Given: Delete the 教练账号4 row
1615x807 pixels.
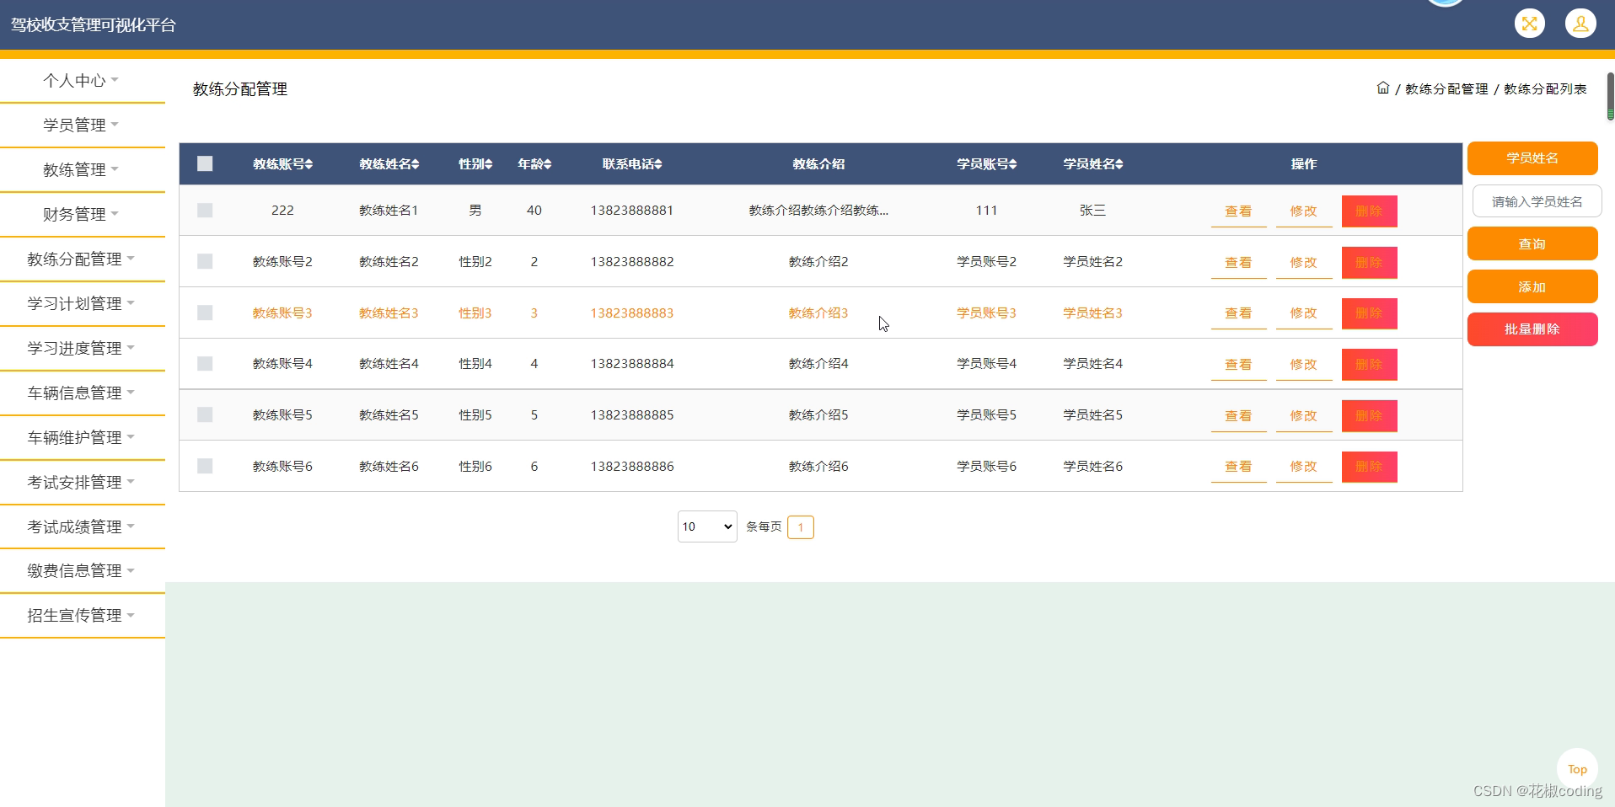Looking at the screenshot, I should 1369,365.
